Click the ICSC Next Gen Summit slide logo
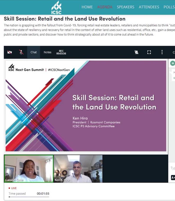Image resolution: width=175 pixels, height=201 pixels. click(x=26, y=68)
